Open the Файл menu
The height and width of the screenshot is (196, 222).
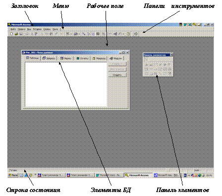[13, 29]
